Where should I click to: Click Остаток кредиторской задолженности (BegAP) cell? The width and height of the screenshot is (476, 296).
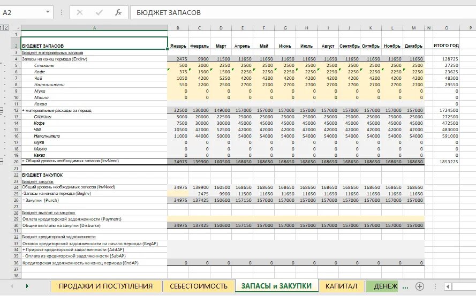(94, 244)
